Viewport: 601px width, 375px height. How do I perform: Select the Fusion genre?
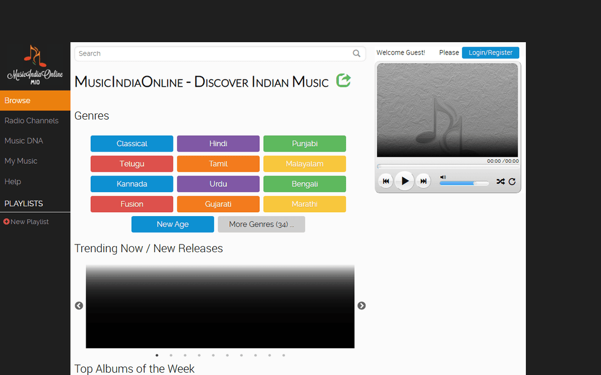(x=132, y=204)
